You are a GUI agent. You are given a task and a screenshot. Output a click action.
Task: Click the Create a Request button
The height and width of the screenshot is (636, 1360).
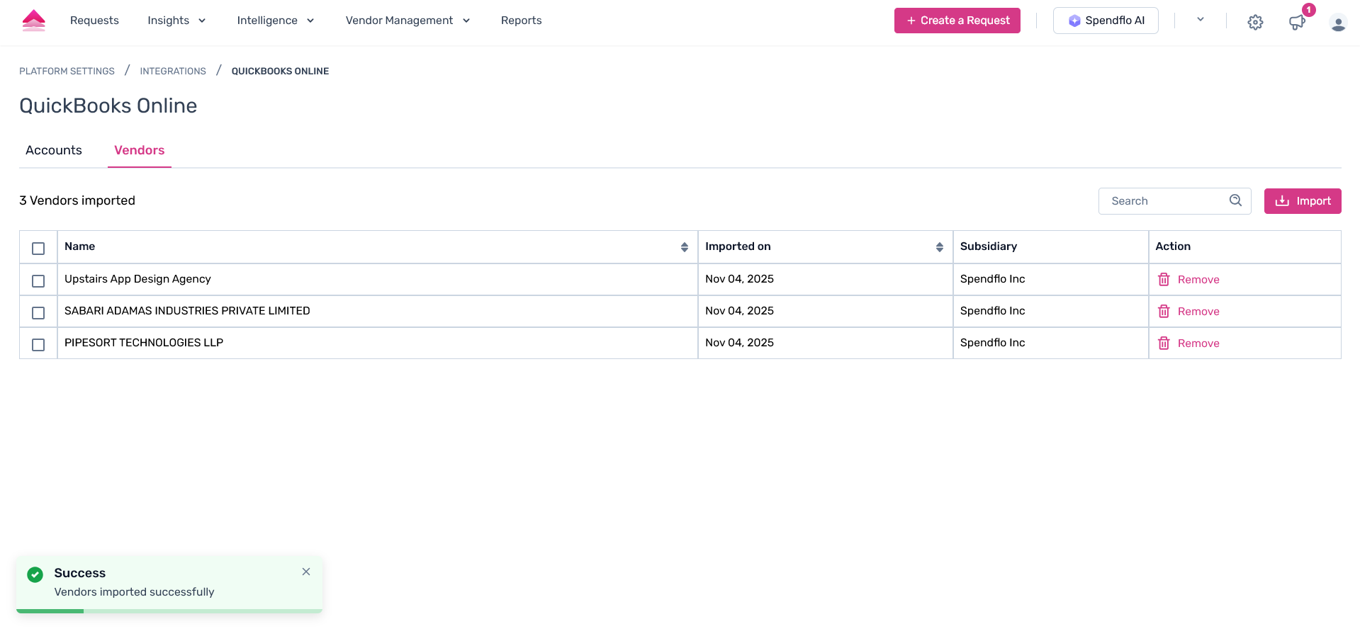(957, 21)
